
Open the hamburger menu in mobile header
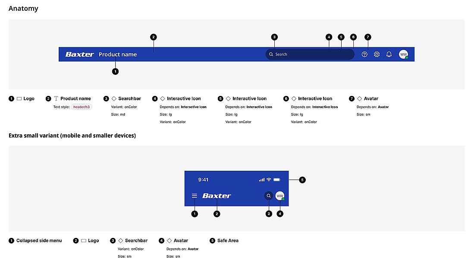pos(195,196)
